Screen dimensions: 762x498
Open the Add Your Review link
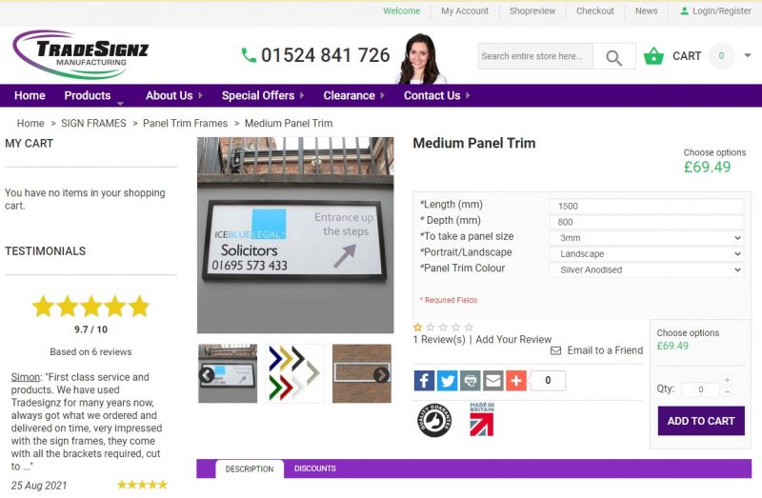513,340
